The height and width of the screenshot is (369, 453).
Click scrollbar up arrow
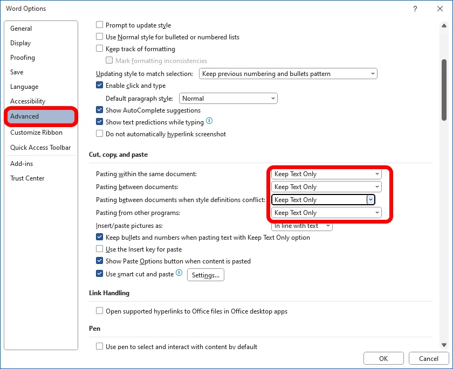444,24
